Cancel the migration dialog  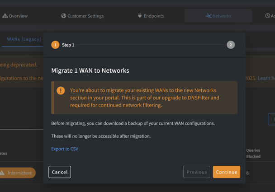(x=60, y=172)
